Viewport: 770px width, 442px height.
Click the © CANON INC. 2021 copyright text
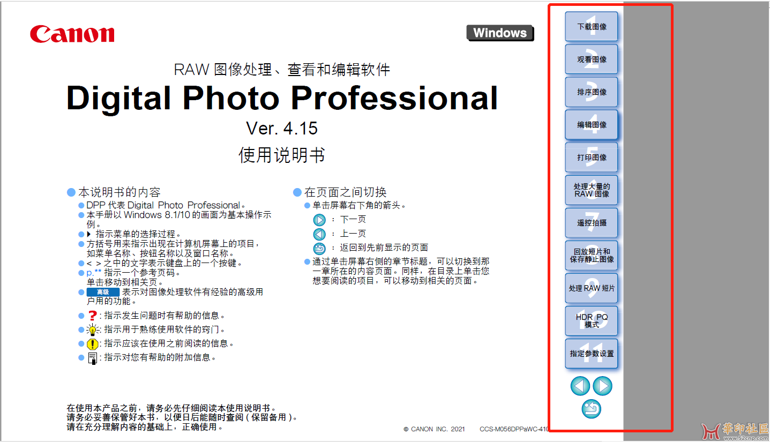[434, 429]
